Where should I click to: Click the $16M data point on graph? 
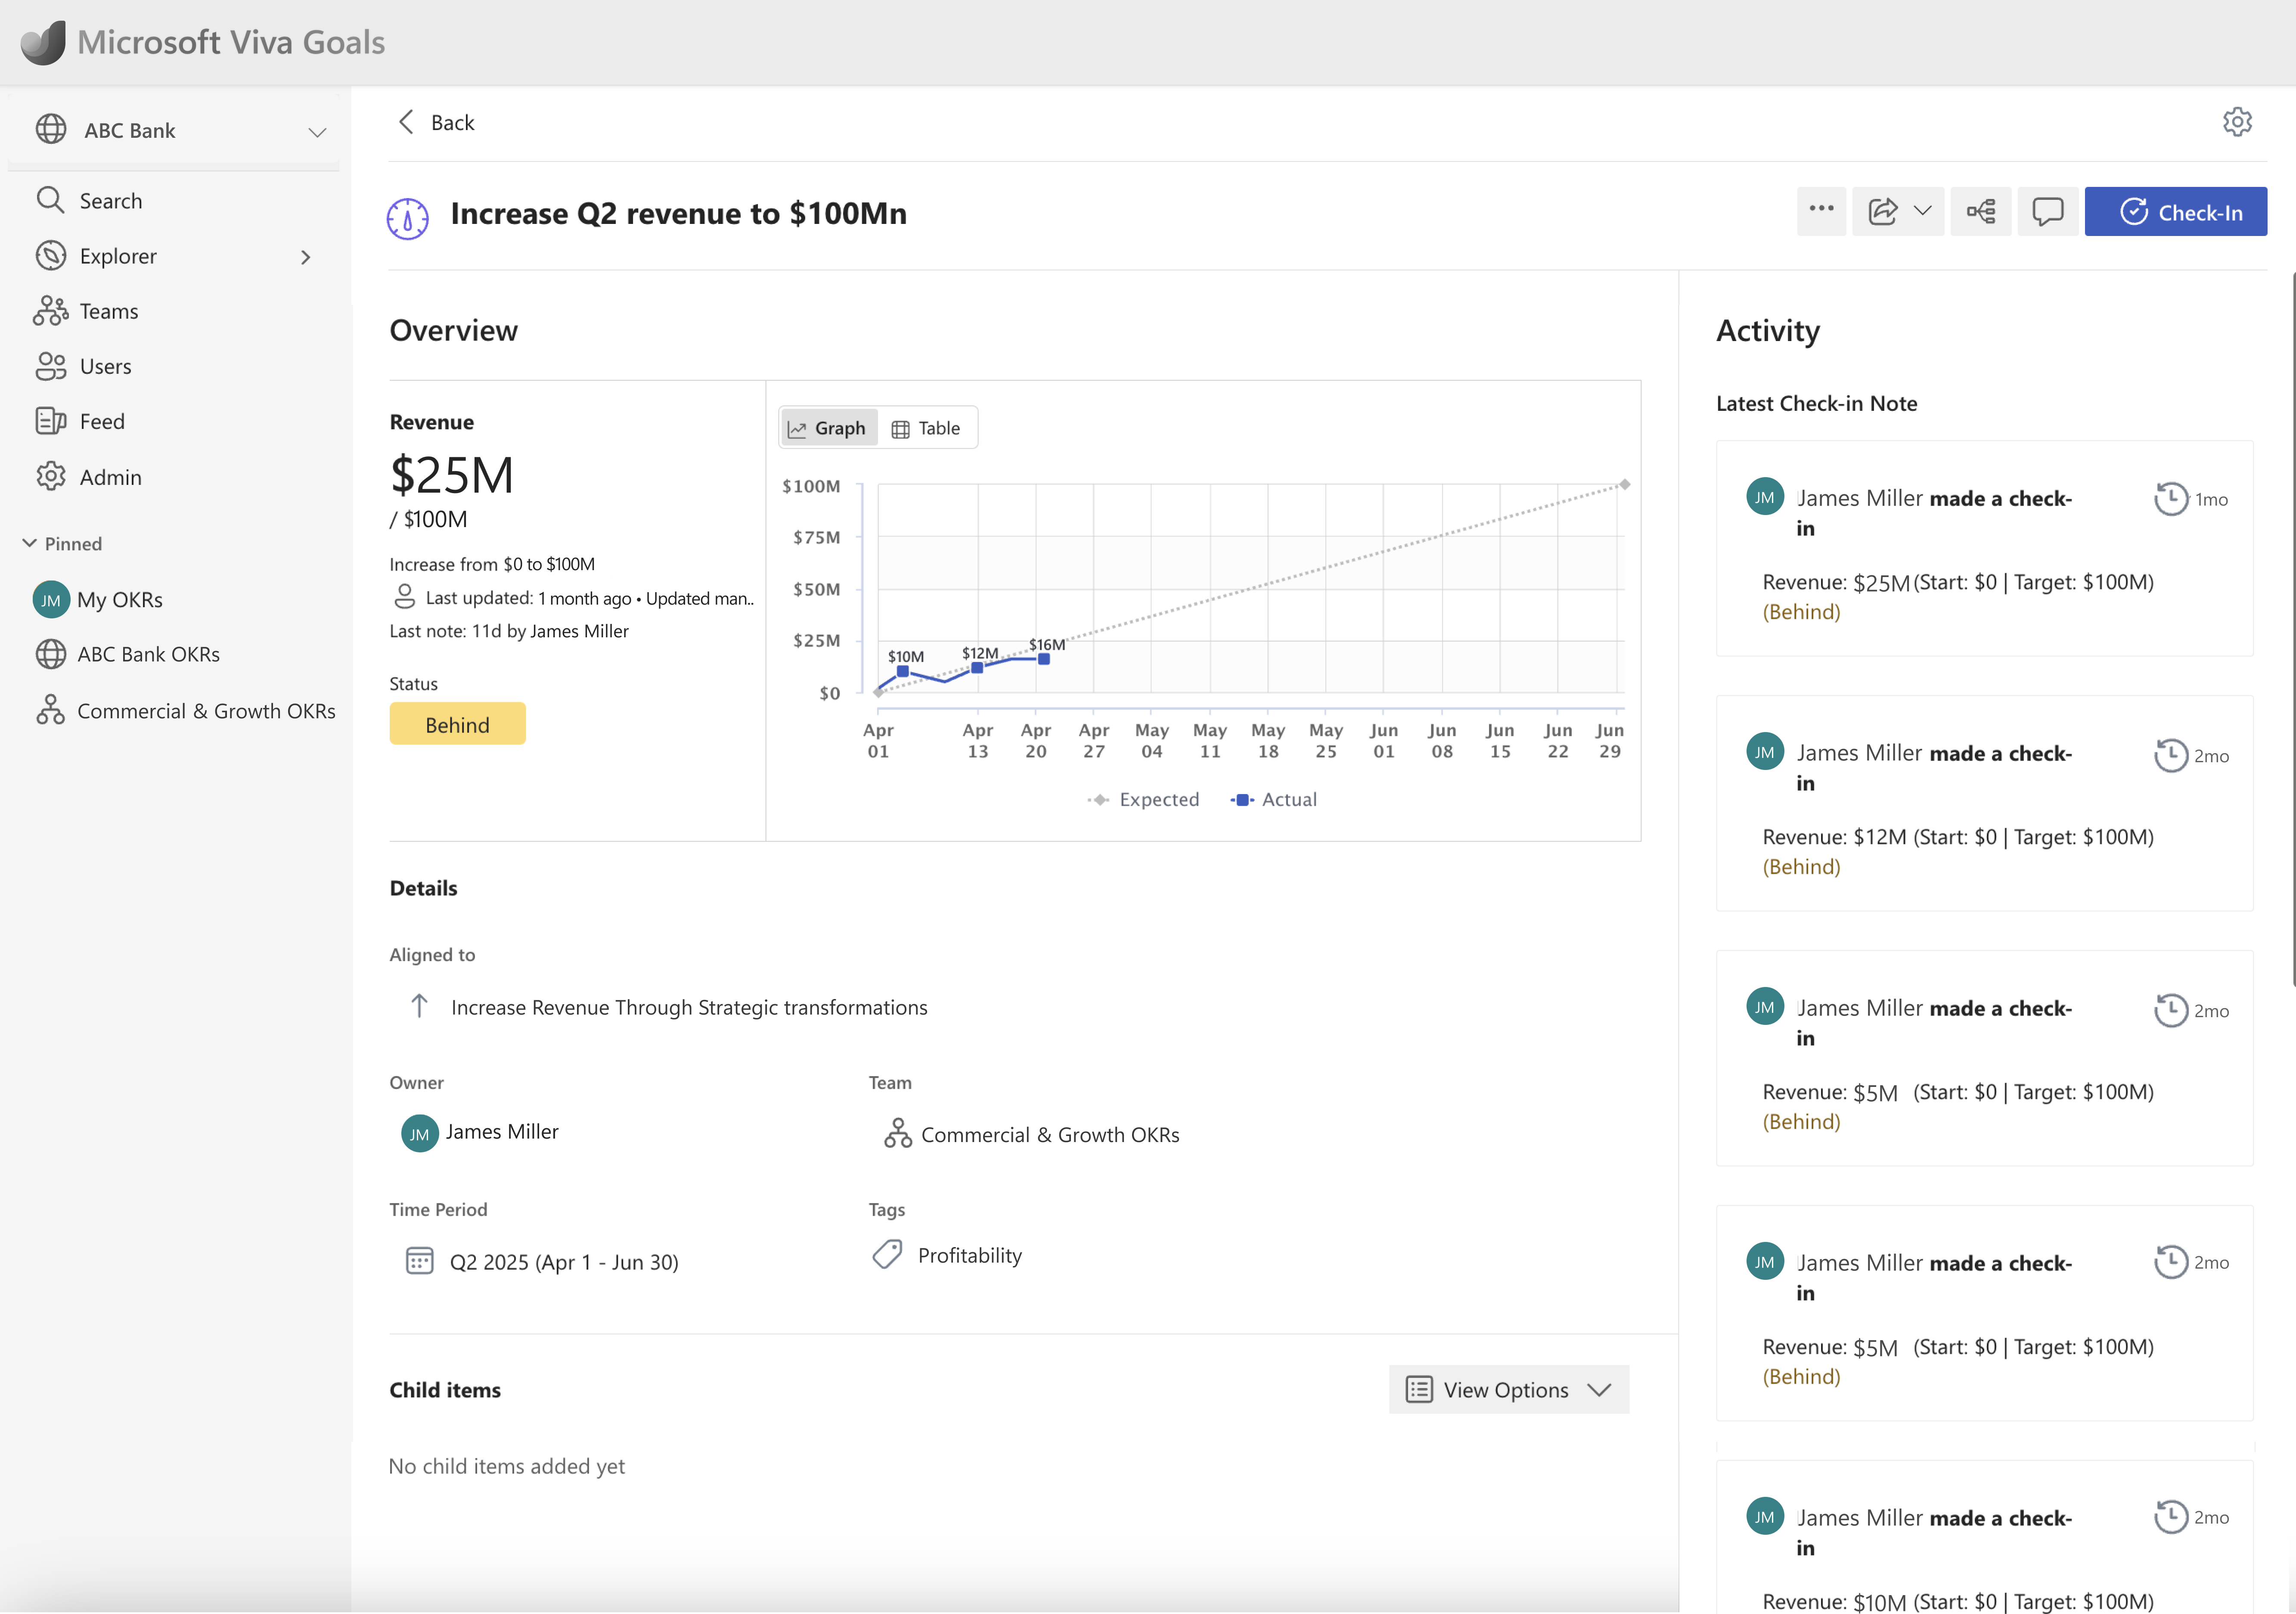[1043, 659]
